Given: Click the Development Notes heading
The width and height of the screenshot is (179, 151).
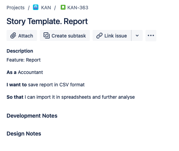Looking at the screenshot, I should (32, 116).
